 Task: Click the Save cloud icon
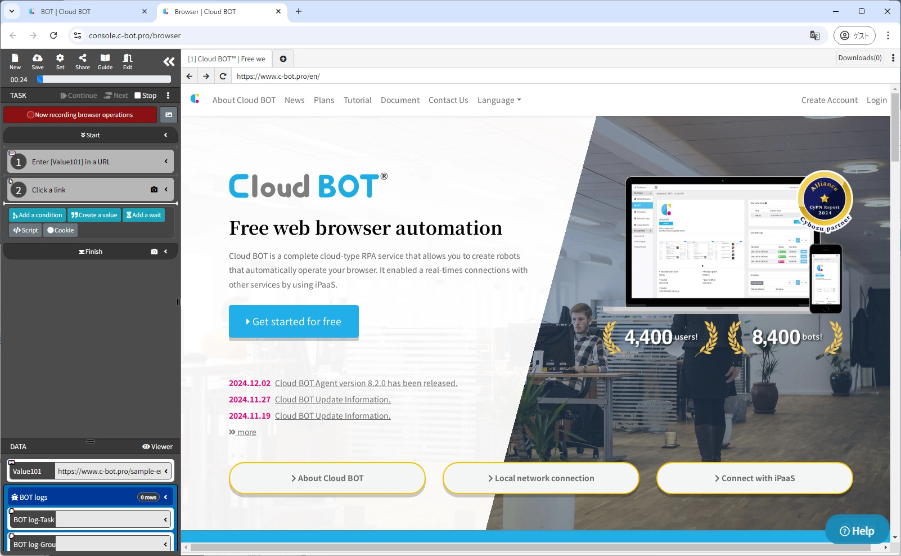point(38,61)
